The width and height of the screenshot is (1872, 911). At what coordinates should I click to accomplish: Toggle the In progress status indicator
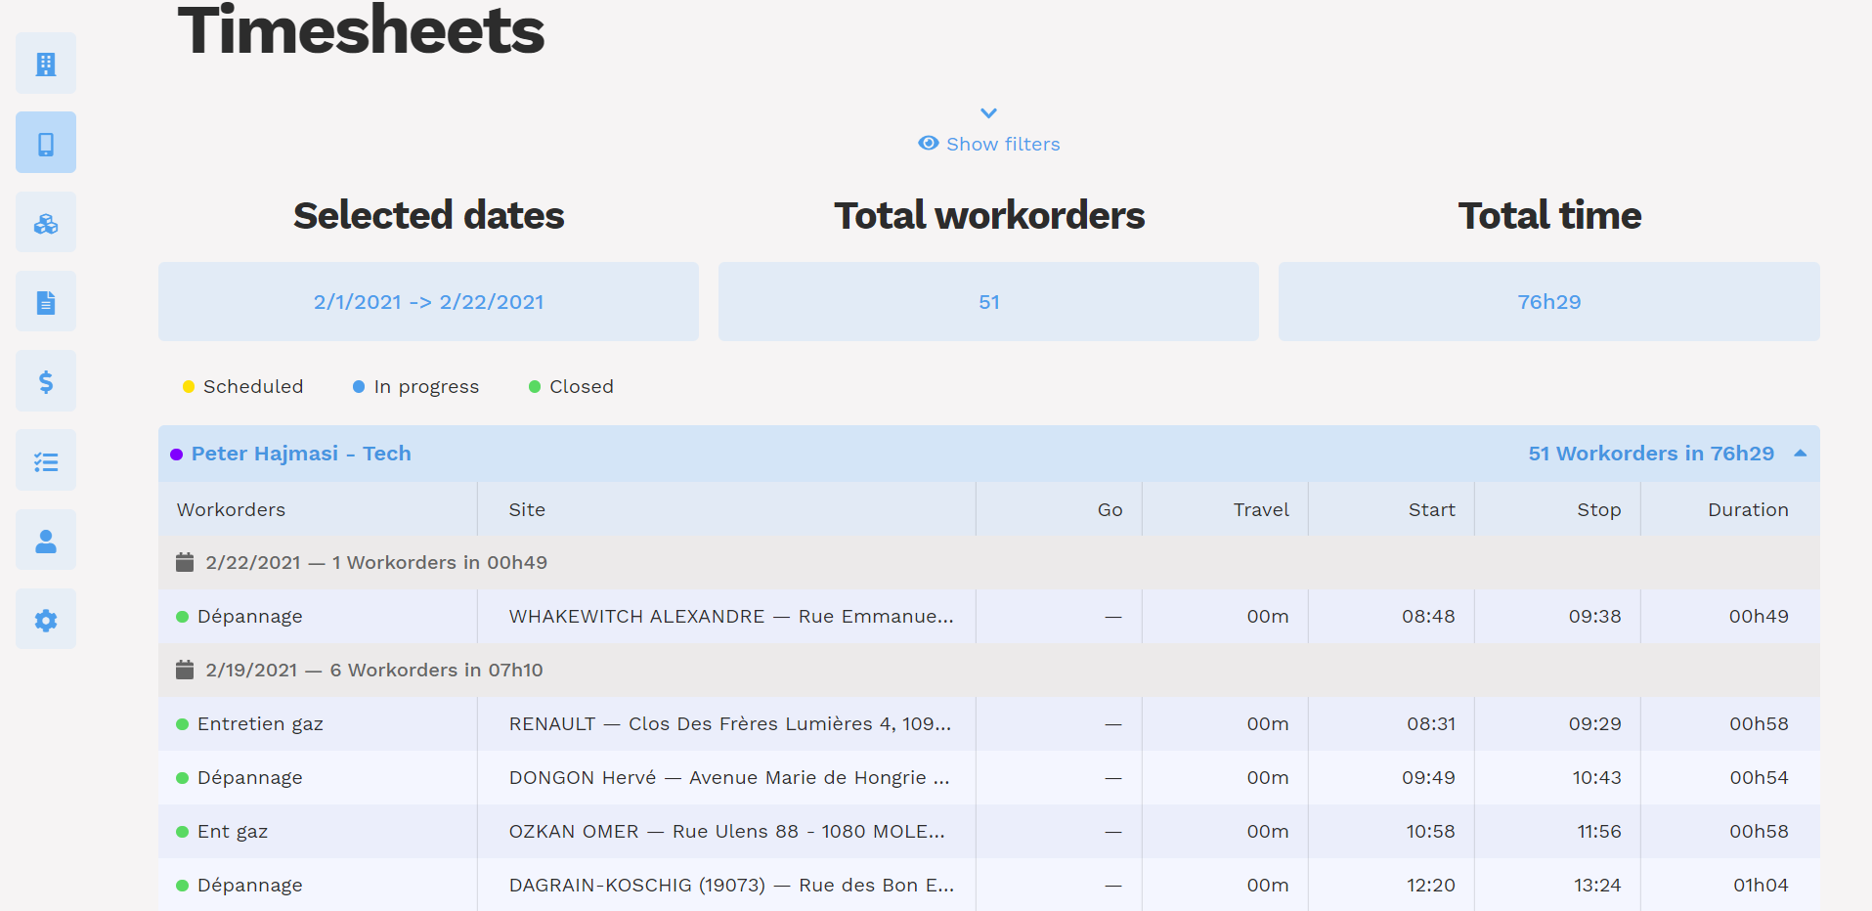[x=358, y=386]
